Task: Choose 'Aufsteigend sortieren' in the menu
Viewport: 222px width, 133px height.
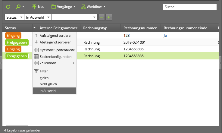Action: tap(55, 36)
